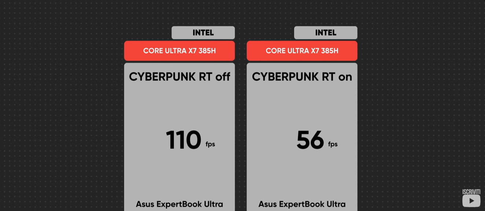Screen dimensions: 485x211
Task: Click the INTEL label above RT off card
Action: [x=203, y=33]
